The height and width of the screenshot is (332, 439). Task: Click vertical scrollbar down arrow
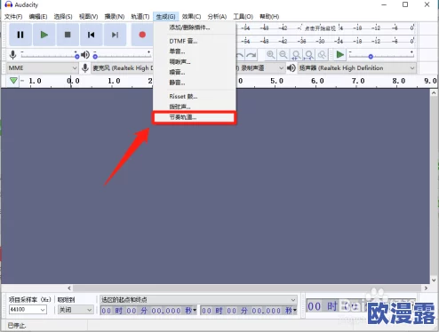(434, 280)
